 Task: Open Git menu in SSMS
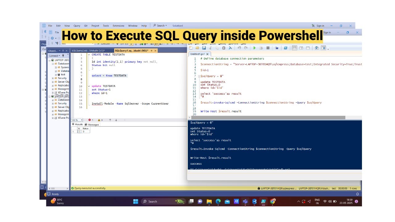(x=86, y=26)
